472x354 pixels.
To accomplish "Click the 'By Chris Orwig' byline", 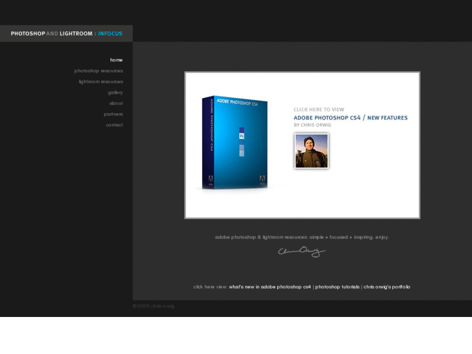I will pyautogui.click(x=312, y=125).
